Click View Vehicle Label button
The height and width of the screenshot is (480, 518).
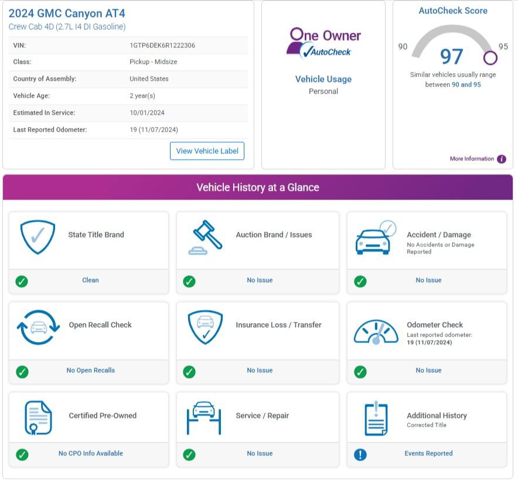[x=207, y=151]
